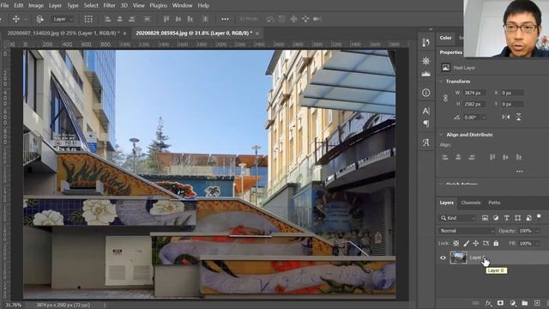Switch to 20200607_134020.jpg document tab

63,33
